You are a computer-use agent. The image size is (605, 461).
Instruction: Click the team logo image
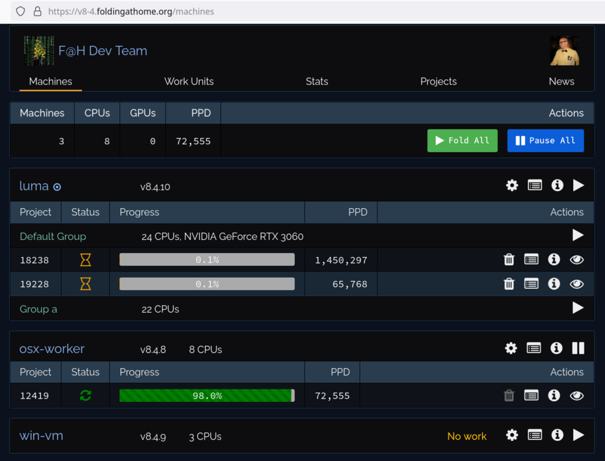click(x=38, y=51)
